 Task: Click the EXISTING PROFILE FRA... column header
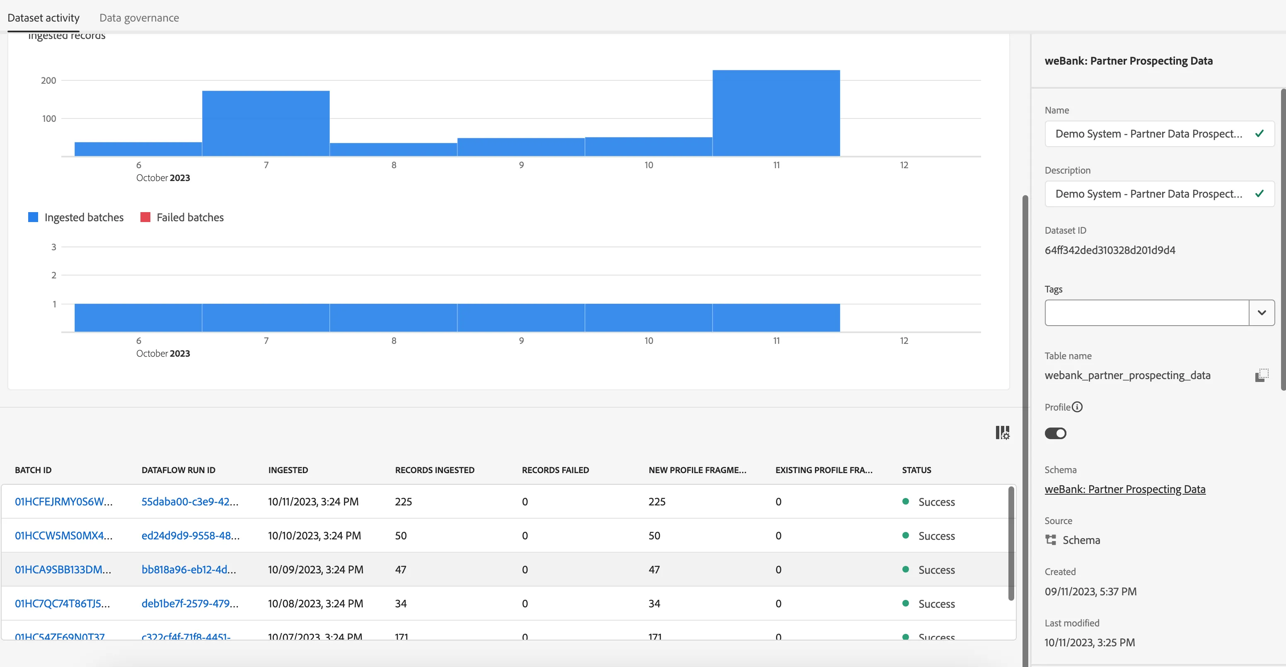click(x=824, y=470)
